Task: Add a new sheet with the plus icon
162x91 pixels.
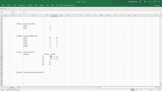Action: tap(19, 87)
